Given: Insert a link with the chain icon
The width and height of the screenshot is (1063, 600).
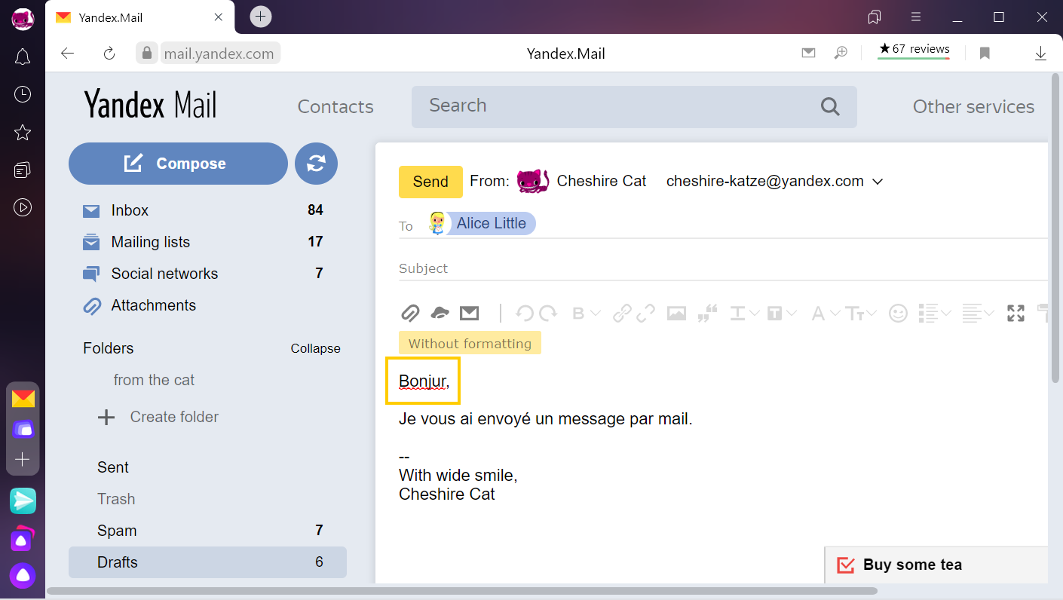Looking at the screenshot, I should coord(622,313).
